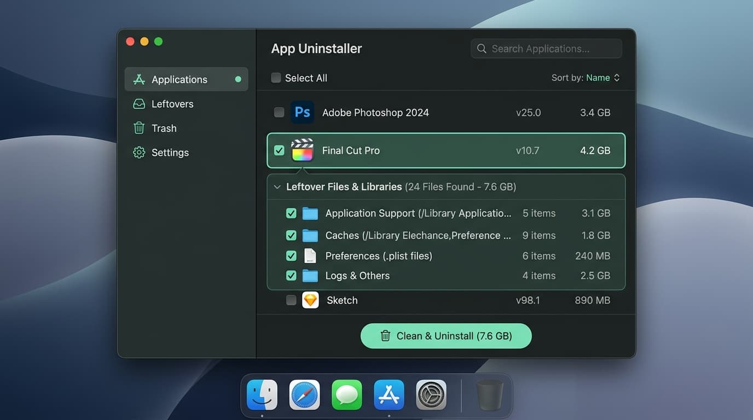The image size is (753, 420).
Task: Click the green status dot beside Applications
Action: coord(238,79)
